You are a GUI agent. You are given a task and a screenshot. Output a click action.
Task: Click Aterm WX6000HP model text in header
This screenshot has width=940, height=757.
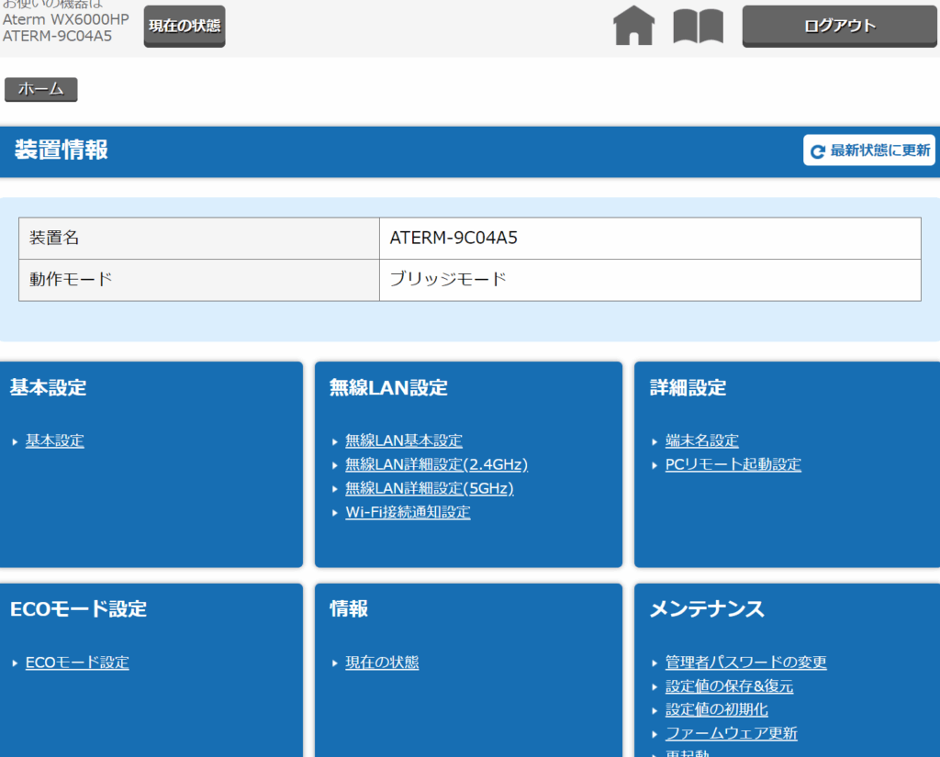point(66,20)
